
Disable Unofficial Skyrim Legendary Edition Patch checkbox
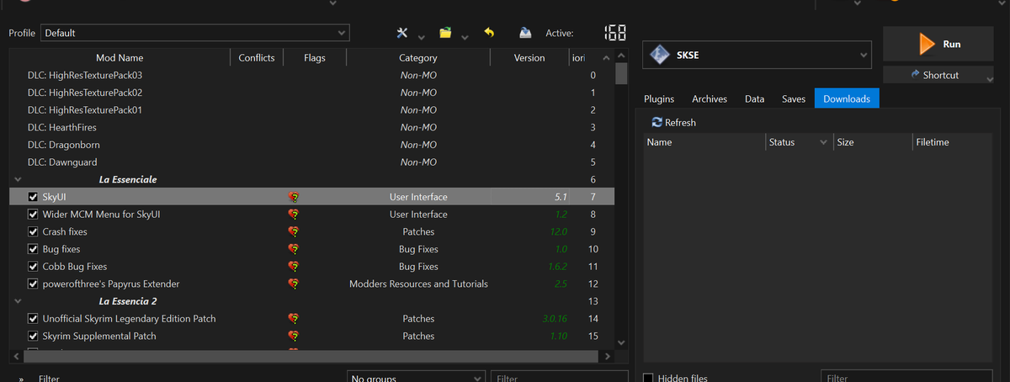34,319
